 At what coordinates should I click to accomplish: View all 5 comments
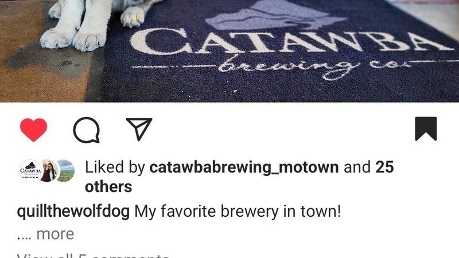coord(93,255)
